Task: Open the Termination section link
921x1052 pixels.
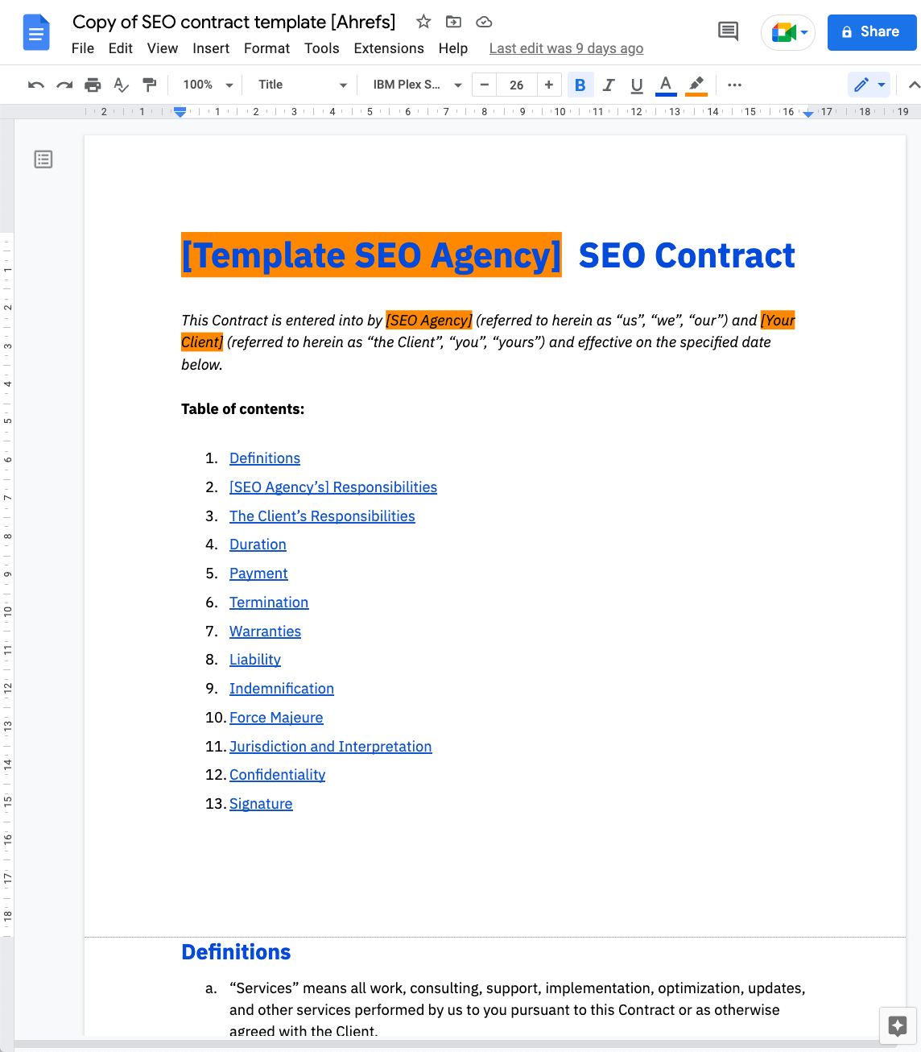Action: point(269,602)
